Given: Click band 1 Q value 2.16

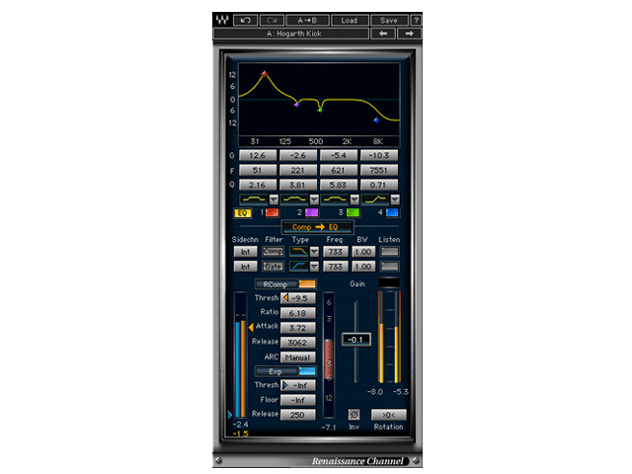Looking at the screenshot, I should (258, 185).
